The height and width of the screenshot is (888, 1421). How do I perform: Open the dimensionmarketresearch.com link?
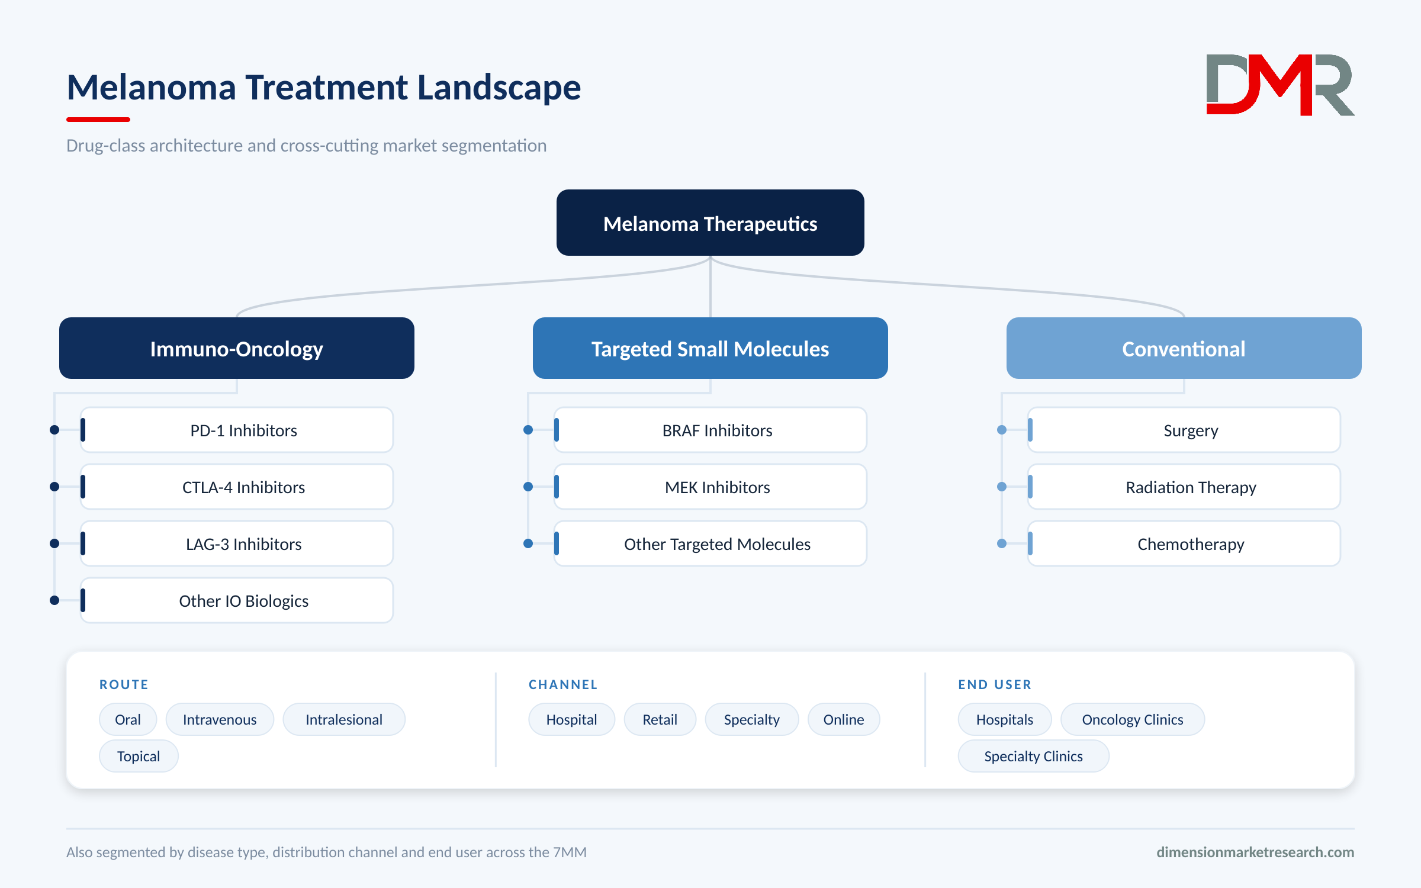pos(1255,852)
